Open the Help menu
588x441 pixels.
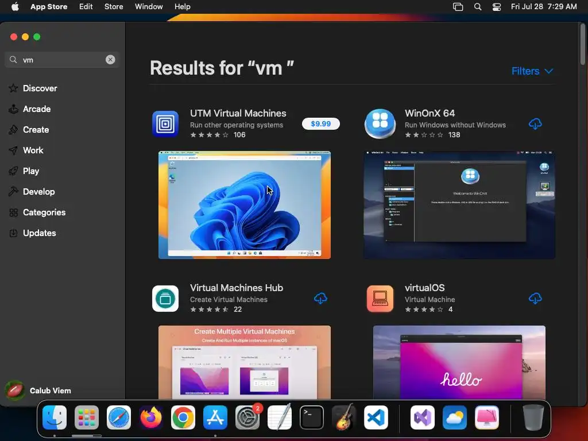pyautogui.click(x=182, y=7)
